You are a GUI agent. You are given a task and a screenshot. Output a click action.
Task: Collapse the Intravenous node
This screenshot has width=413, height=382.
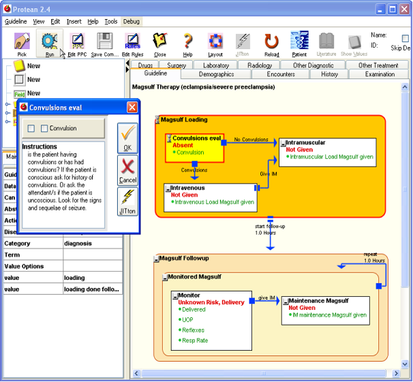click(x=168, y=188)
